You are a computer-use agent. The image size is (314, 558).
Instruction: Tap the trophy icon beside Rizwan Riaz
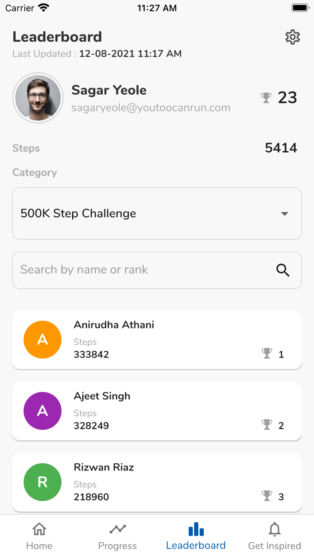click(266, 496)
